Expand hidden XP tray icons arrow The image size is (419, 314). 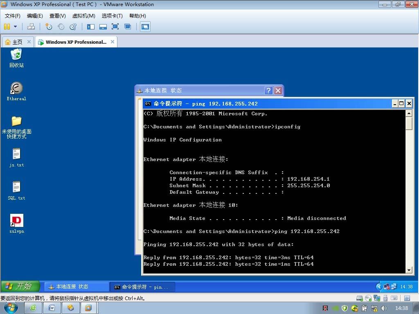pos(378,287)
